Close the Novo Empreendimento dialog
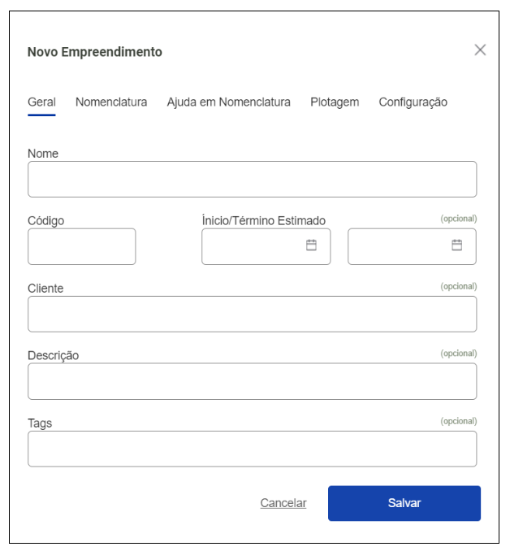The image size is (510, 551). tap(480, 50)
